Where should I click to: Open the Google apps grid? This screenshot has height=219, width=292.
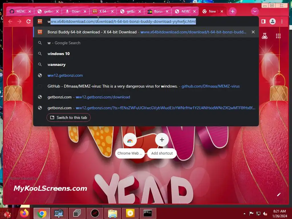(x=278, y=36)
